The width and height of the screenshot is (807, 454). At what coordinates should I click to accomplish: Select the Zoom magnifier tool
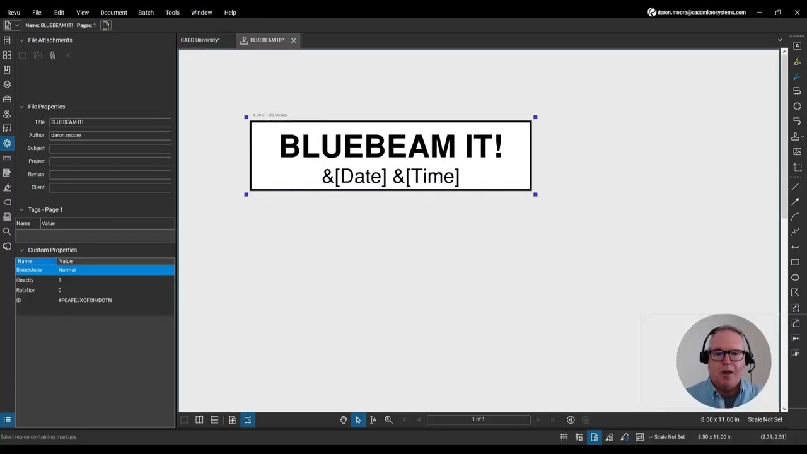388,420
